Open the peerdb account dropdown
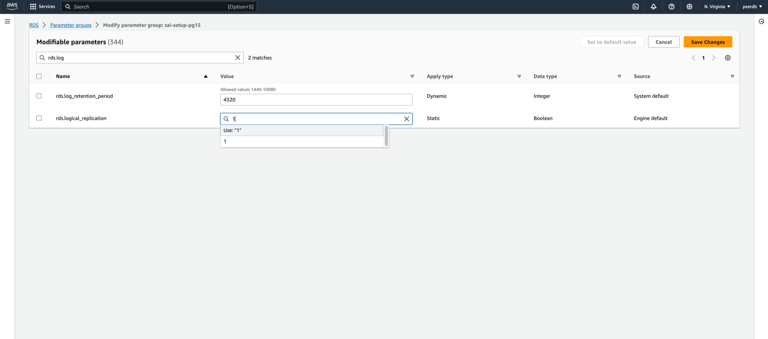This screenshot has width=768, height=339. tap(752, 7)
